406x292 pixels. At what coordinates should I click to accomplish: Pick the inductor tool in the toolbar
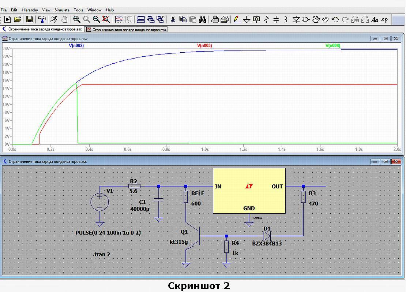[x=286, y=19]
